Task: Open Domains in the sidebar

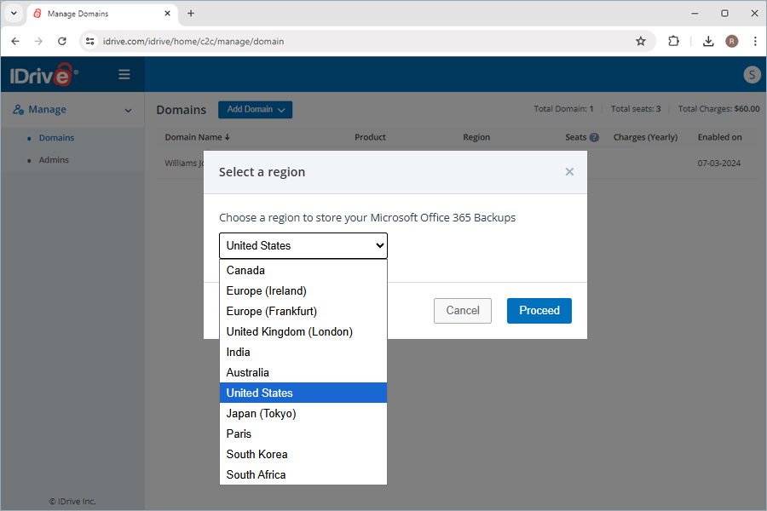Action: click(x=57, y=138)
